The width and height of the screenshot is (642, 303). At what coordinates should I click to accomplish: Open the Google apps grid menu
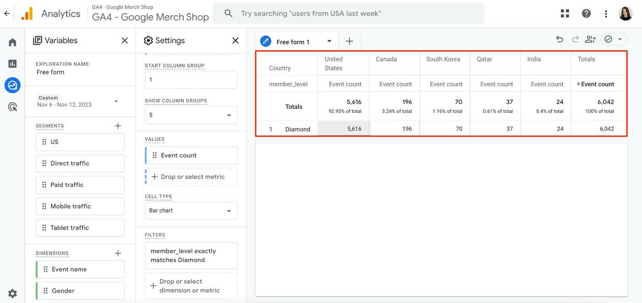pyautogui.click(x=565, y=13)
